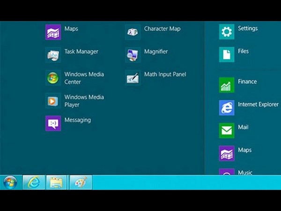Open the Task Manager app icon
Viewport: 281px width, 211px height.
(53, 55)
